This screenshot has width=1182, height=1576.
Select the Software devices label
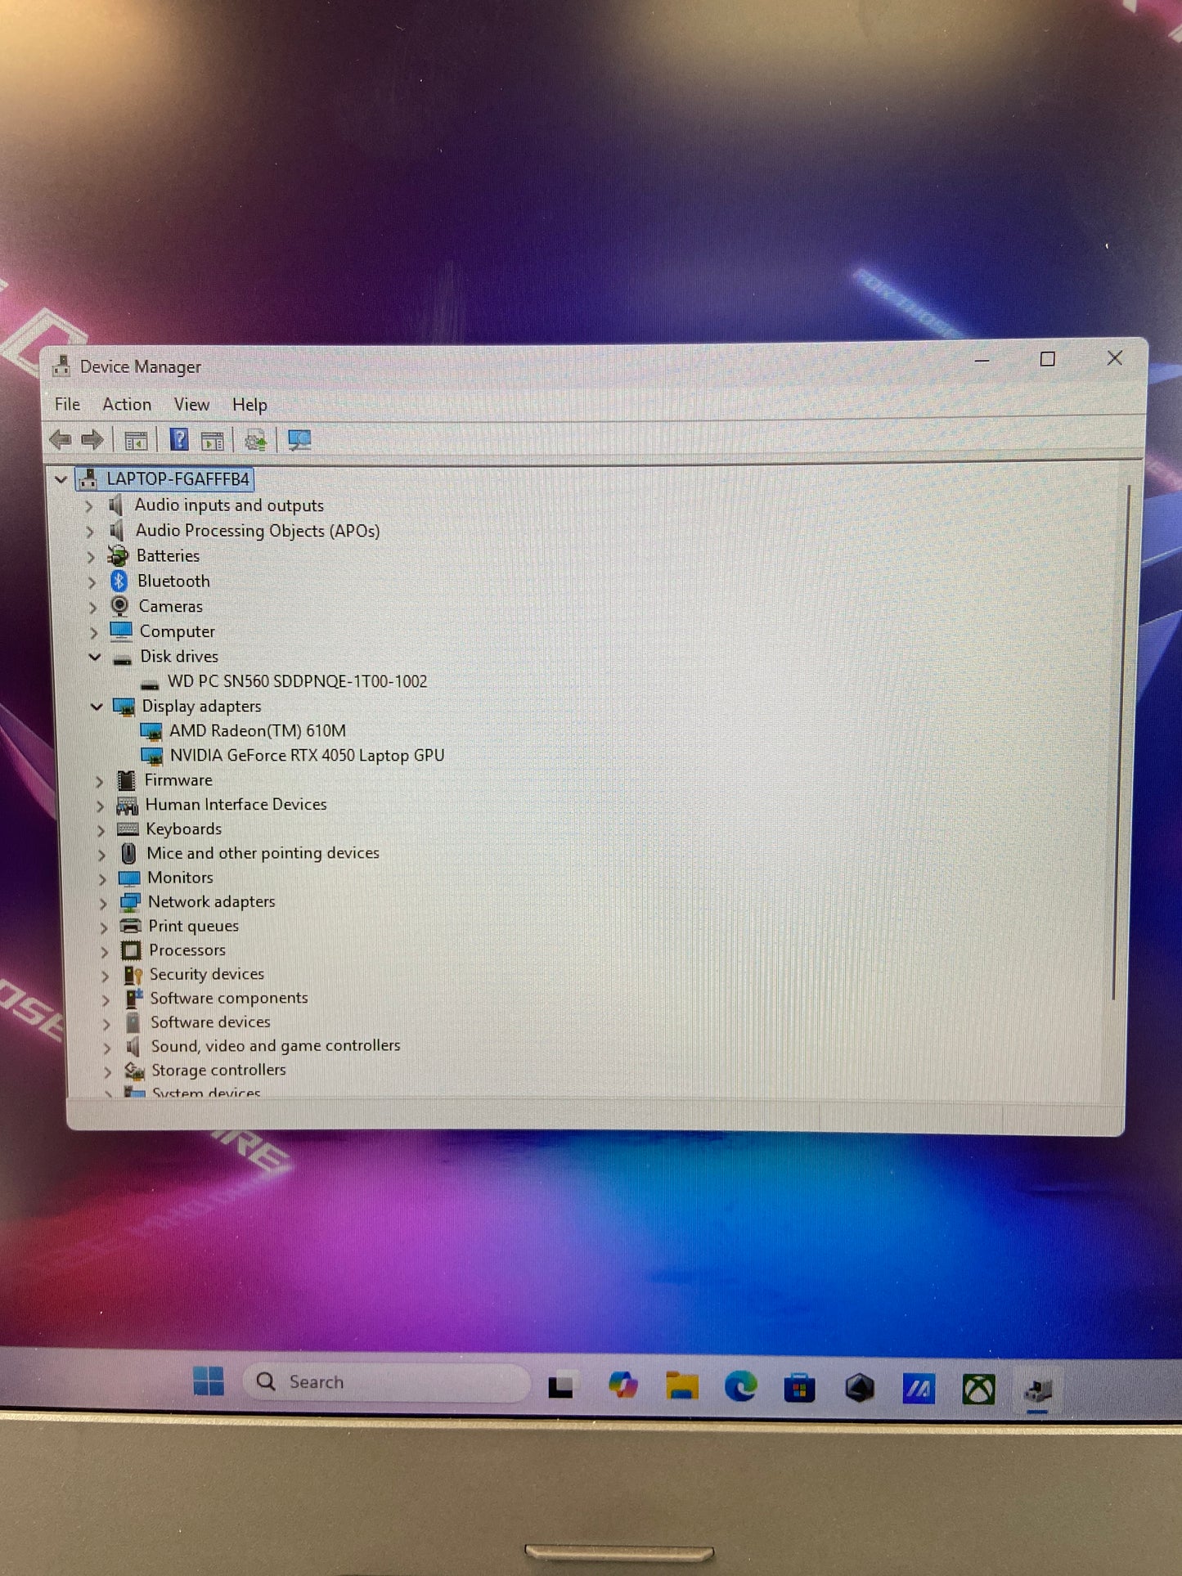click(210, 1022)
